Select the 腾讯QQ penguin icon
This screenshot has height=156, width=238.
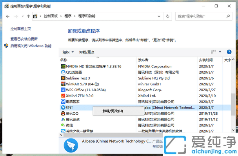[63, 113]
